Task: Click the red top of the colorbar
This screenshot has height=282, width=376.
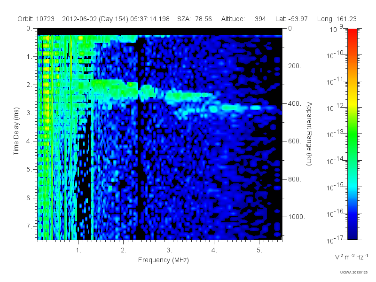Action: coord(352,32)
